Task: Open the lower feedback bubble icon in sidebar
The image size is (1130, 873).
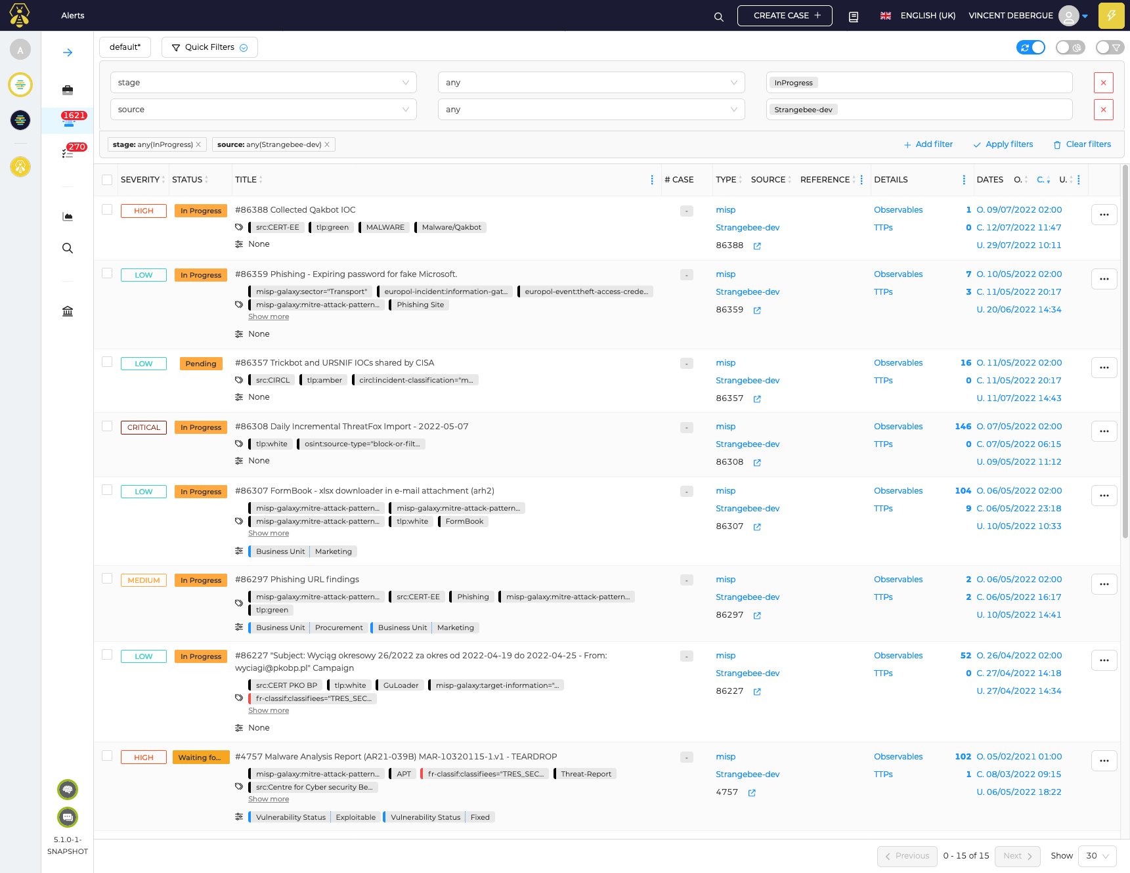Action: point(68,817)
